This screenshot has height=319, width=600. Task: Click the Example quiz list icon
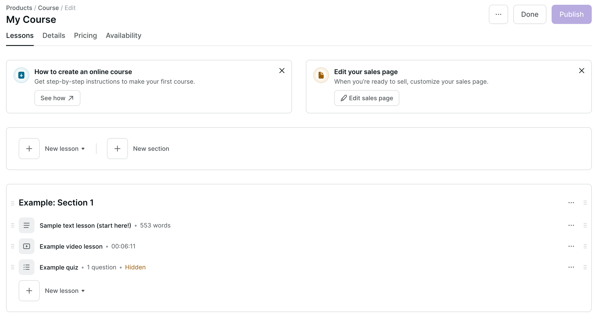pyautogui.click(x=26, y=267)
